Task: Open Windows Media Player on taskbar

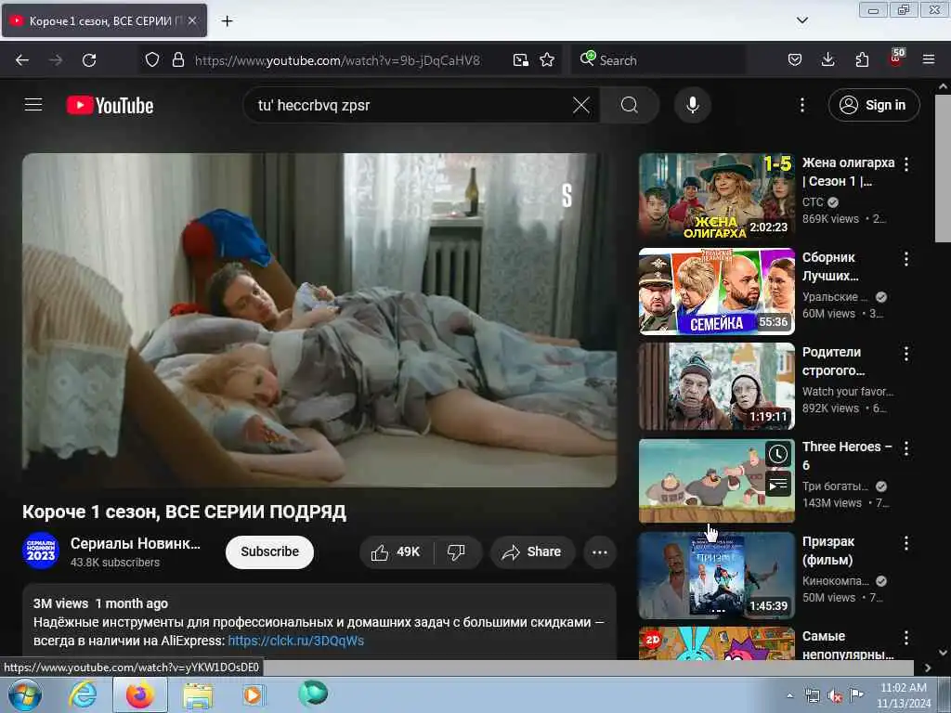Action: pyautogui.click(x=253, y=694)
